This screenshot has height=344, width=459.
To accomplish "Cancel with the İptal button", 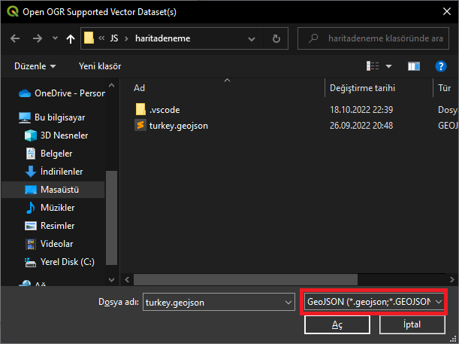I will [412, 324].
